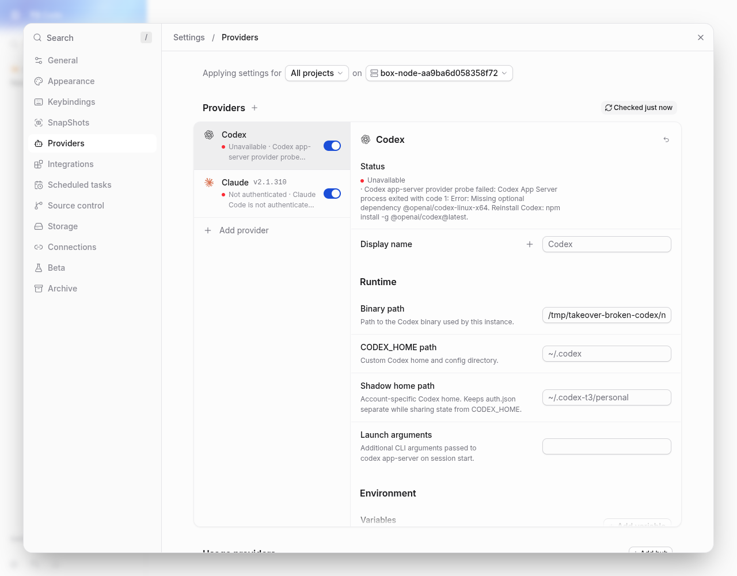Click the Codex logo in the provider list
The height and width of the screenshot is (576, 737).
coord(209,135)
